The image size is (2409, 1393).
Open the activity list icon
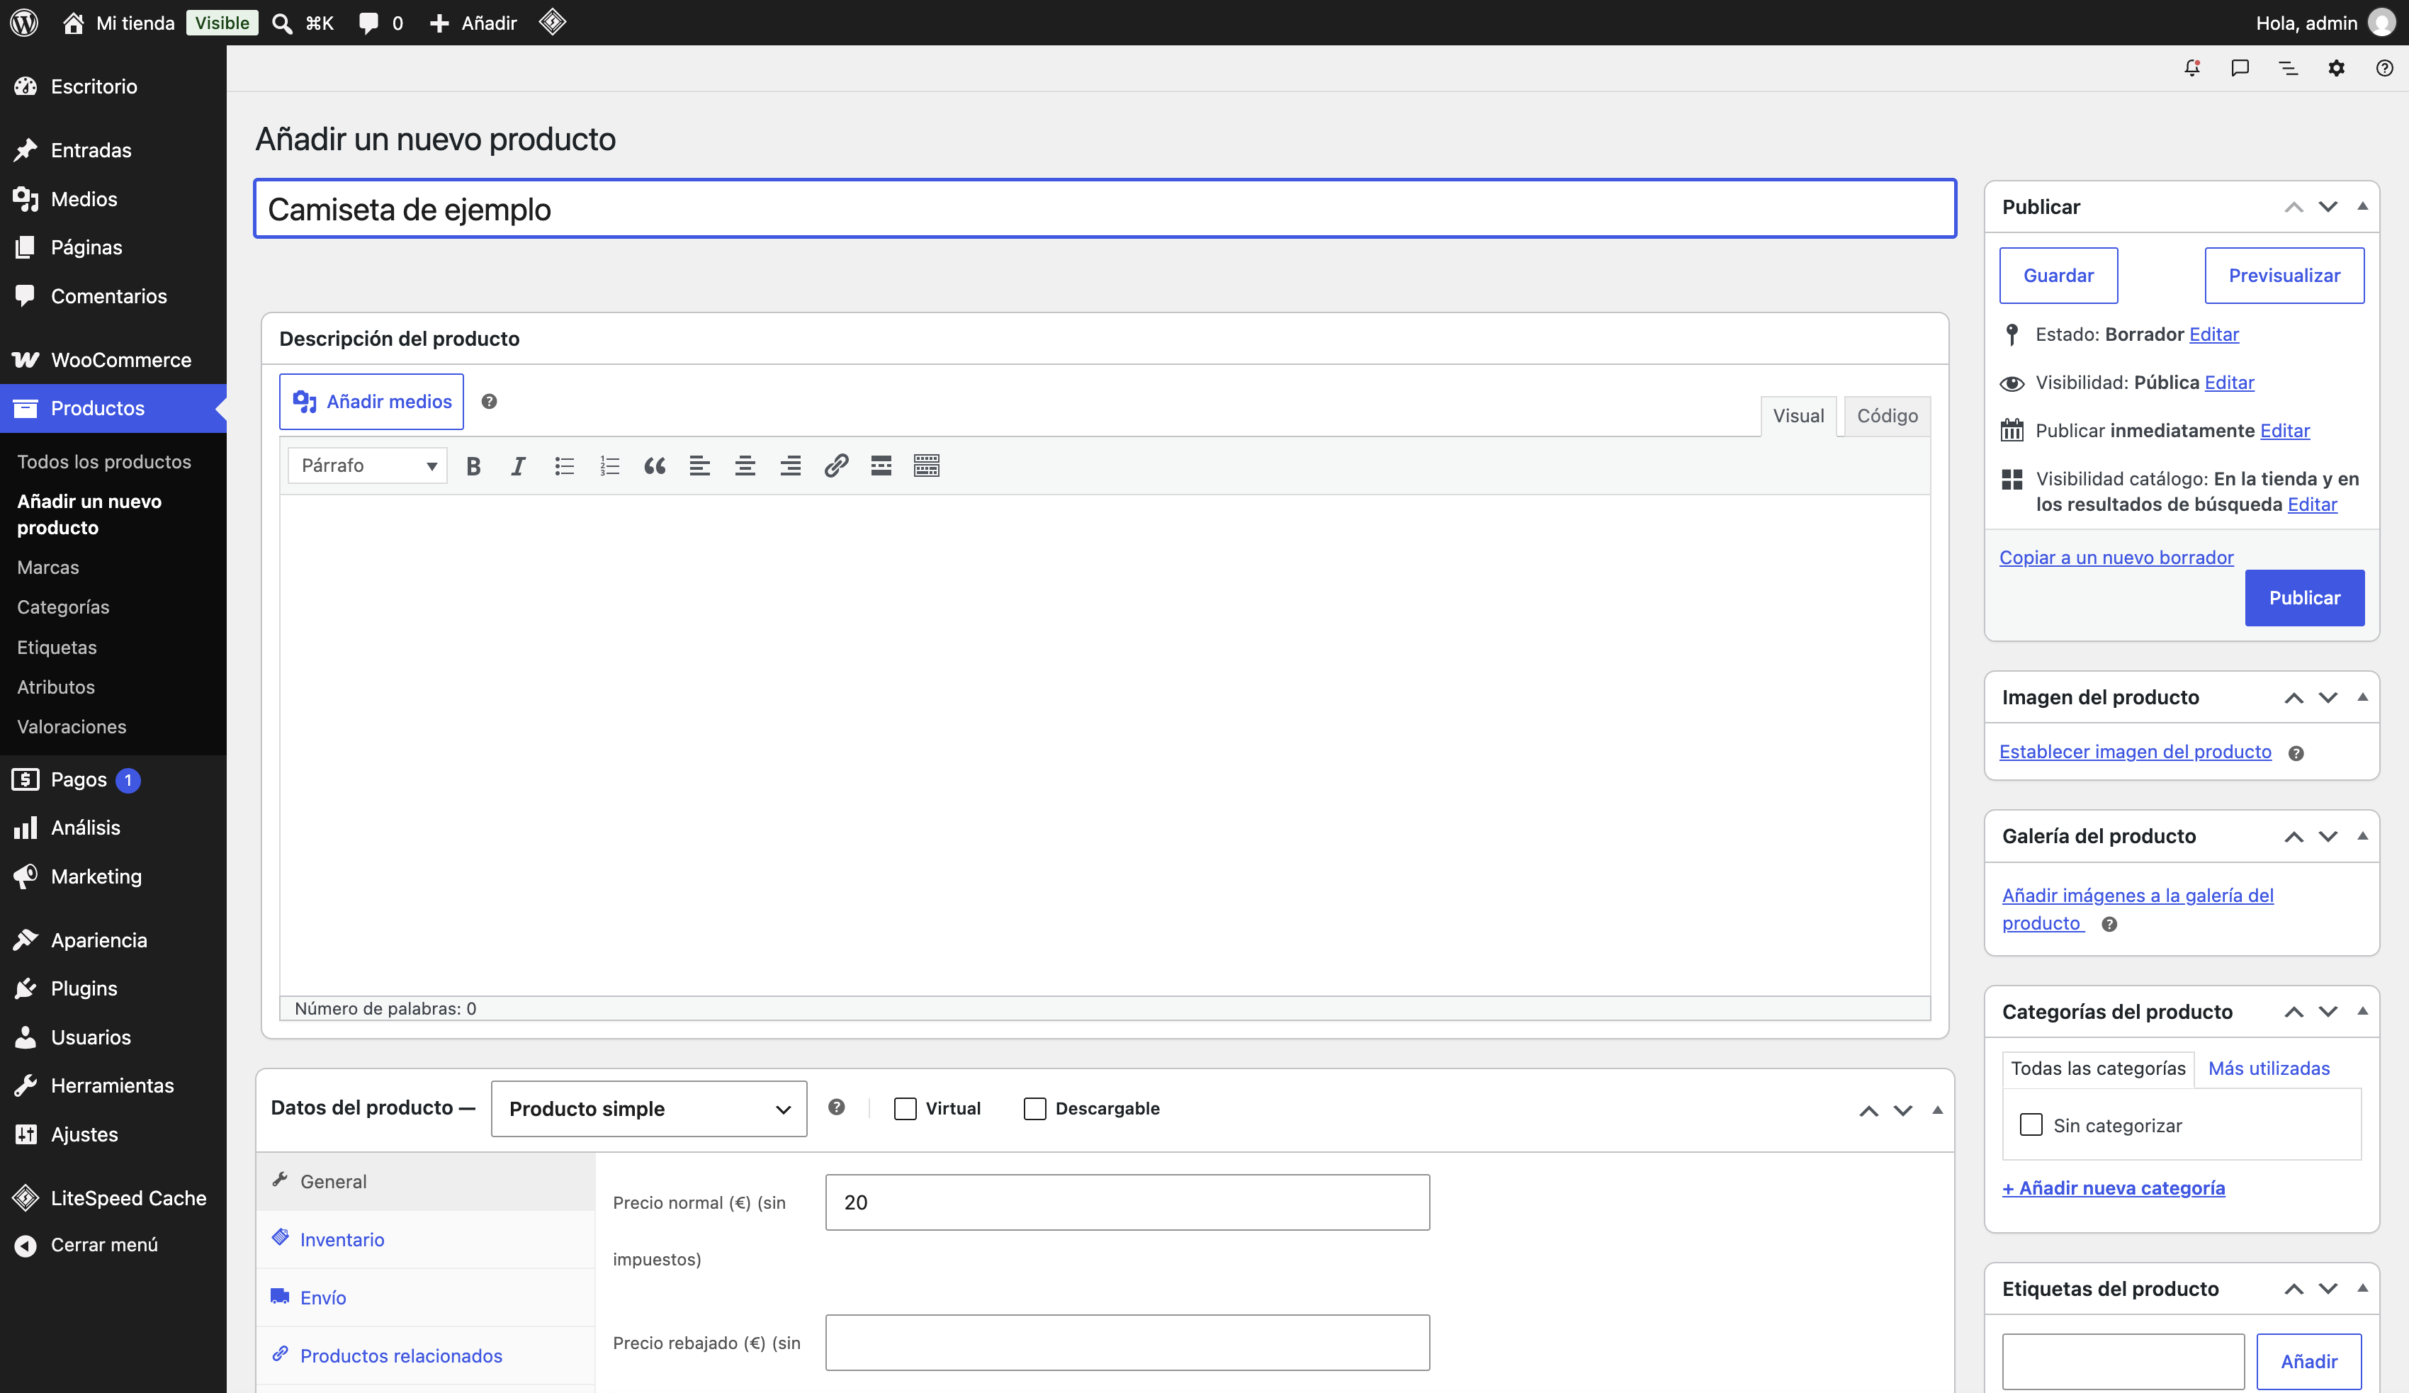[2288, 68]
